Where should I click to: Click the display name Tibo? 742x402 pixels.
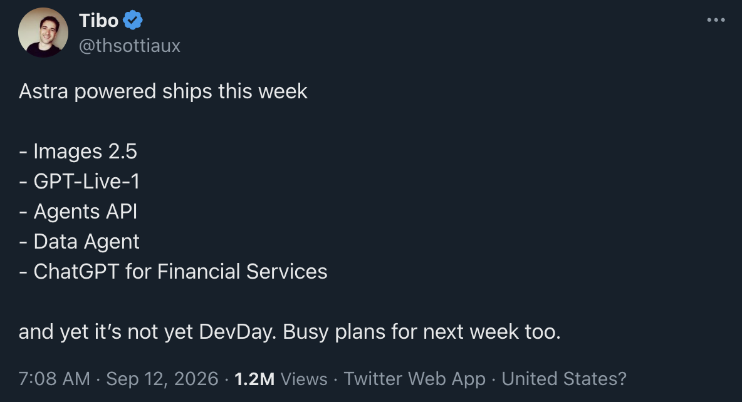point(98,21)
